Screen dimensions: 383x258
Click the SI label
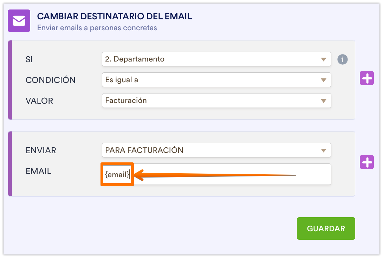pos(29,59)
